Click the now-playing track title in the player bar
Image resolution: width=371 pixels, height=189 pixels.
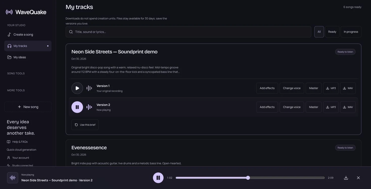pos(57,180)
